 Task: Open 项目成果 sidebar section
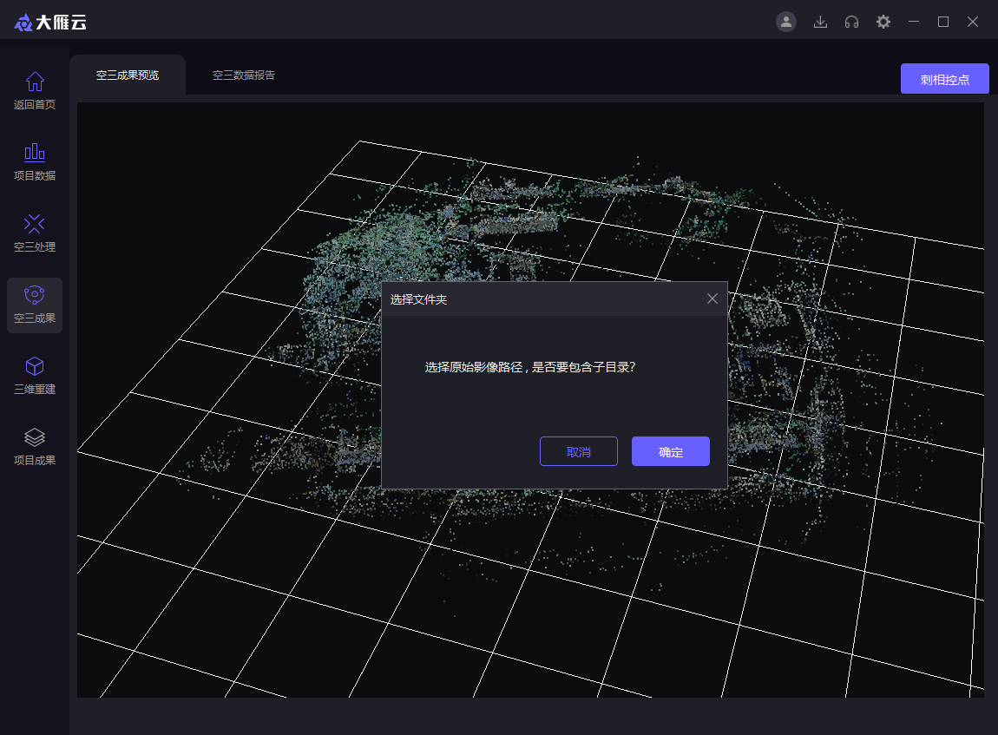tap(35, 448)
